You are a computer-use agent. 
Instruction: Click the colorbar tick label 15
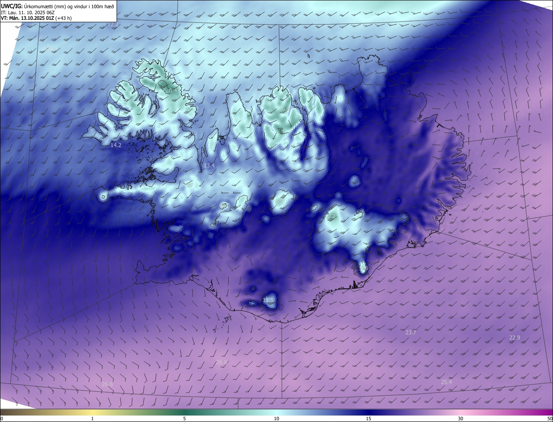(369, 419)
